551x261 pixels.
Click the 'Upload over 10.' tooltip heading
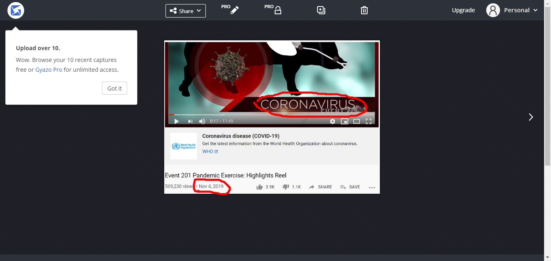coord(38,48)
